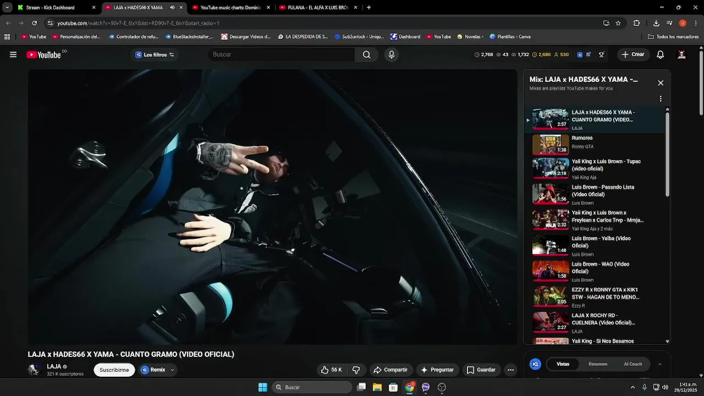Reload the page in Chrome

pyautogui.click(x=34, y=23)
